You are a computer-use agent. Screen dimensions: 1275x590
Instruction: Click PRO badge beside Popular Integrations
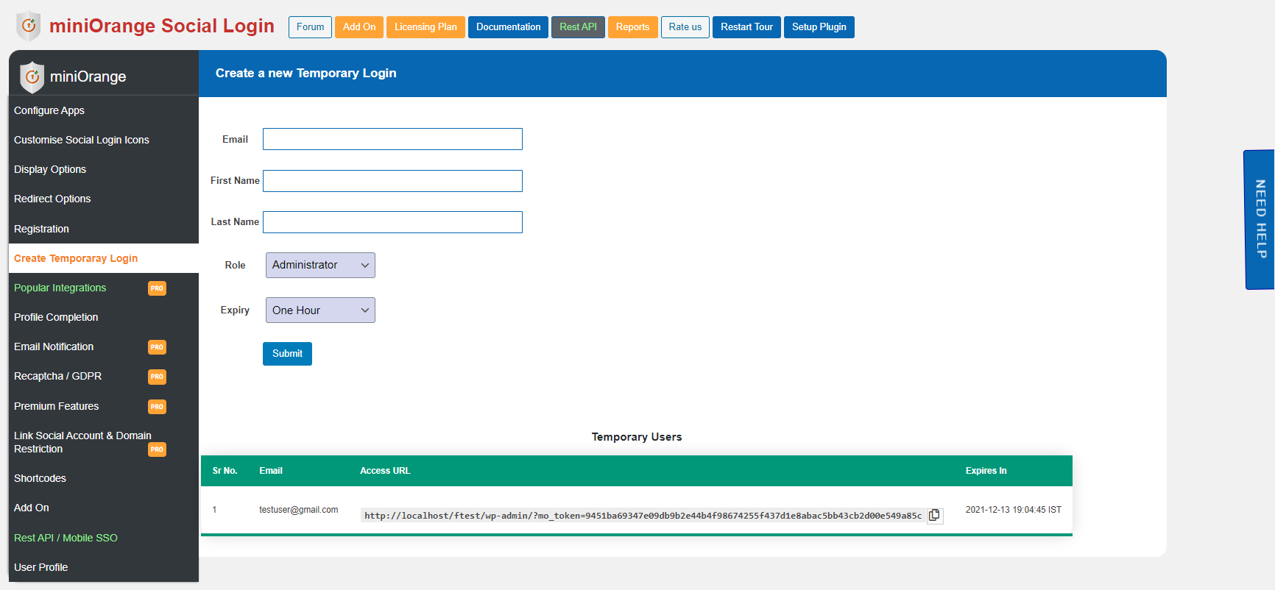pyautogui.click(x=157, y=288)
